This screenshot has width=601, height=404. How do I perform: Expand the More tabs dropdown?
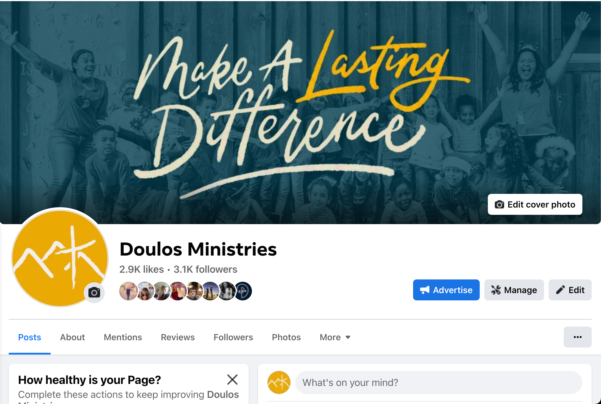(335, 337)
